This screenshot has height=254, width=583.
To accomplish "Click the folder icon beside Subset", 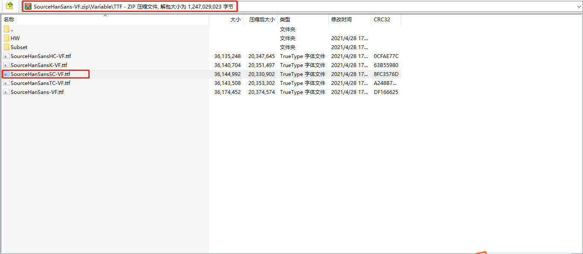I will tap(6, 47).
